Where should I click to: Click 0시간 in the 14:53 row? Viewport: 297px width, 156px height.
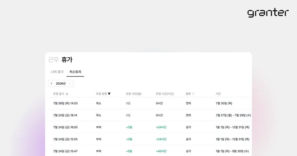pos(159,103)
